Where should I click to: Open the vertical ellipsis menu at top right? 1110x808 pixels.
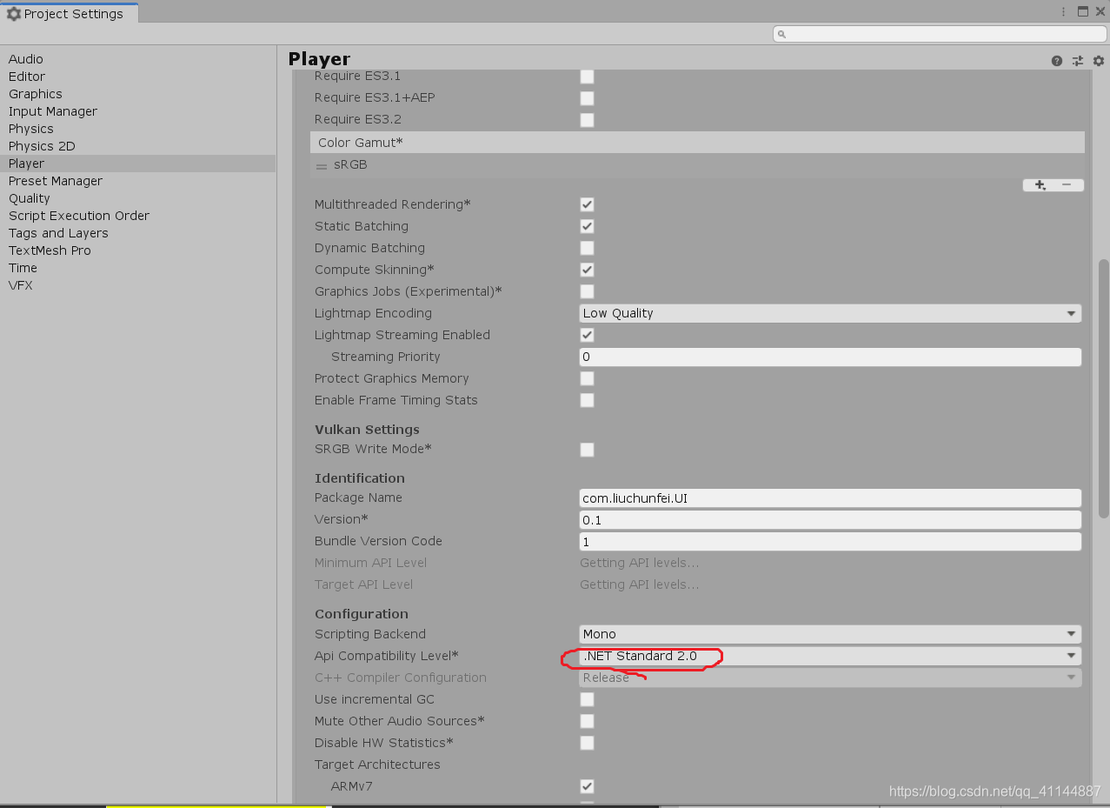[x=1063, y=12]
